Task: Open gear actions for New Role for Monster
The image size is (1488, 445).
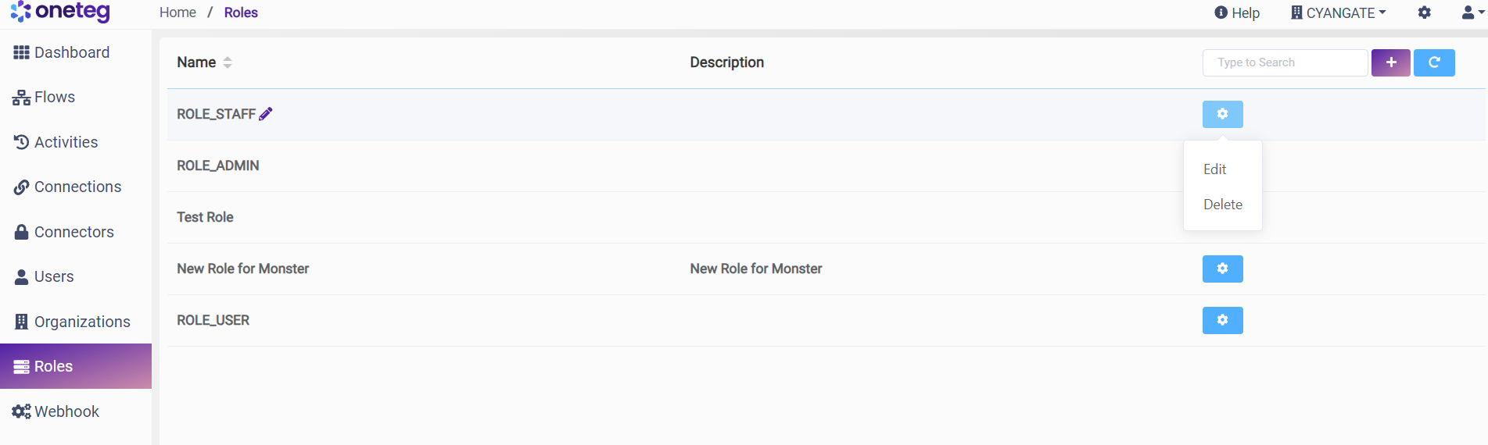Action: [x=1222, y=269]
